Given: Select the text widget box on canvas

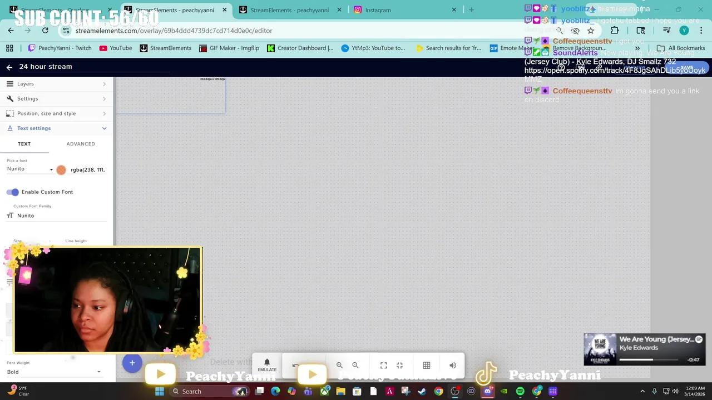Looking at the screenshot, I should point(170,95).
